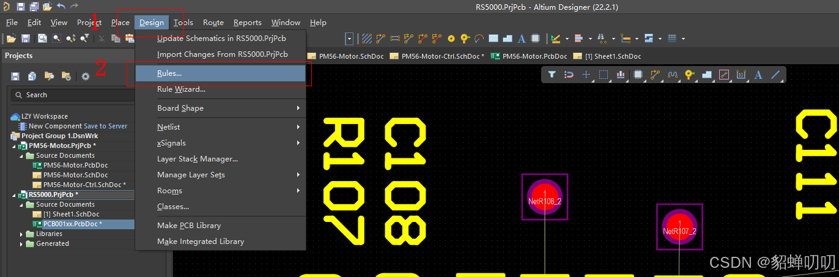This screenshot has width=839, height=277.
Task: Open Layer Stack Manager... menu entry
Action: pos(220,159)
